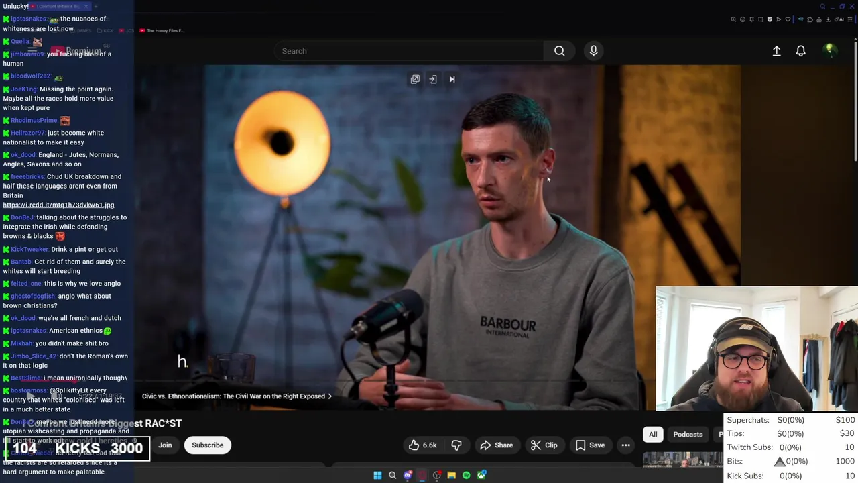Click the page vertical scrollbar
Screen dimensions: 858x483
[855, 101]
